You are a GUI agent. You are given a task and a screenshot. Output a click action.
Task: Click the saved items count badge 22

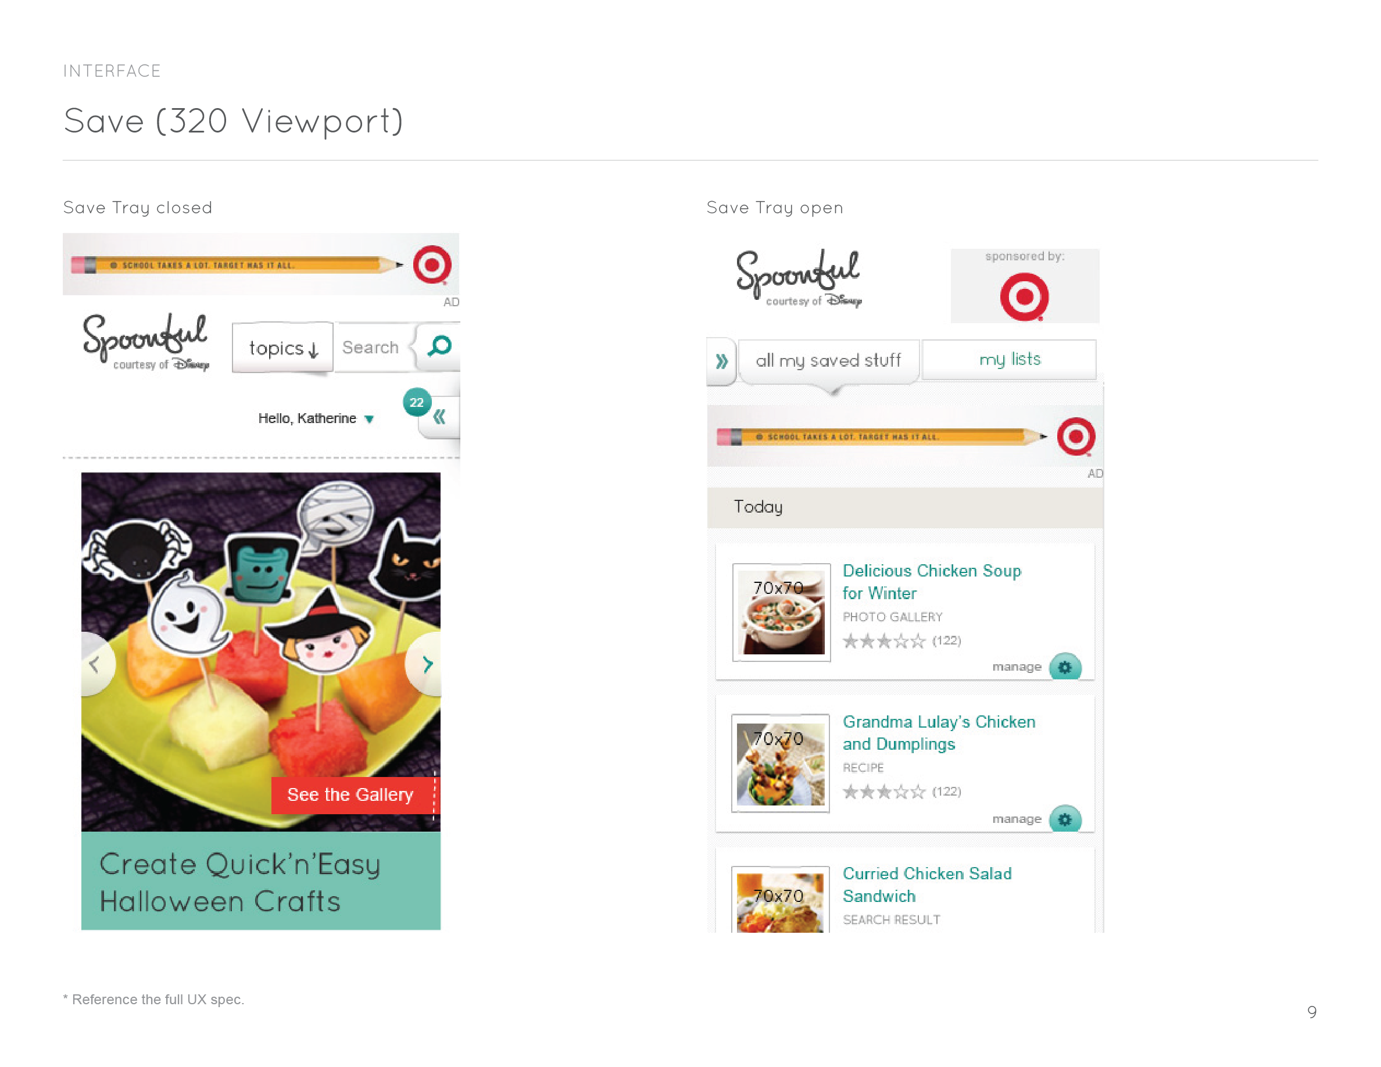point(417,402)
